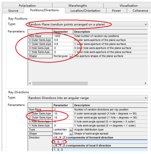Click the local X direction field 1, 0, 0

(x=100, y=150)
